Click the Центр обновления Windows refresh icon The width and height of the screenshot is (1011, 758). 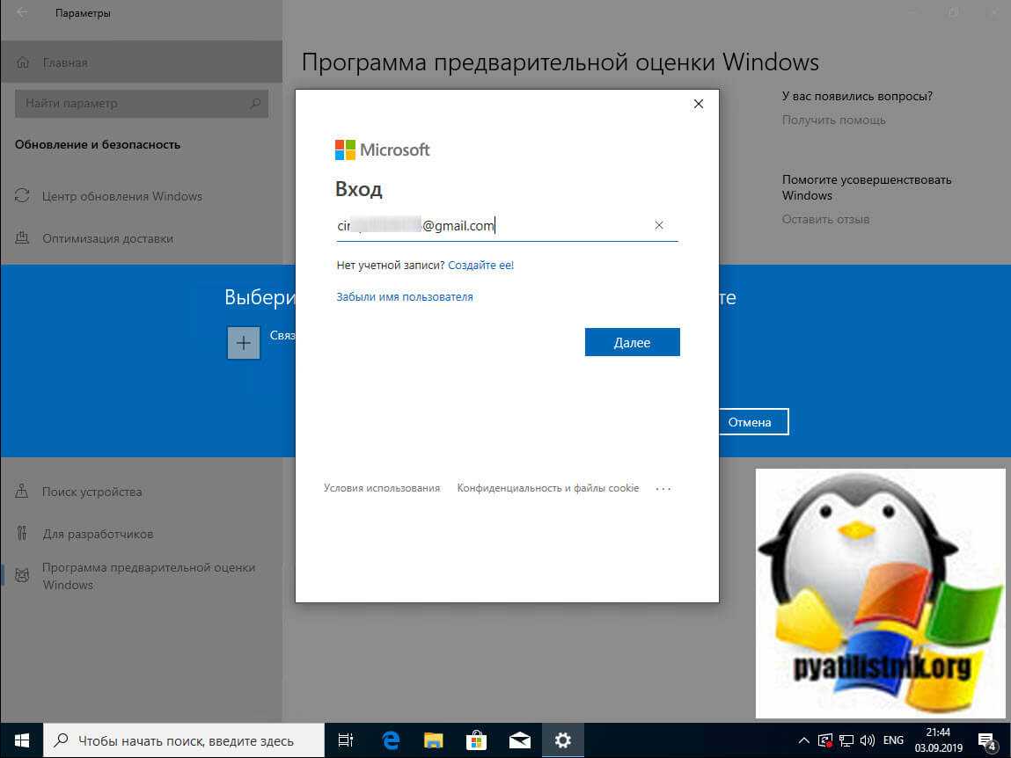pyautogui.click(x=22, y=195)
